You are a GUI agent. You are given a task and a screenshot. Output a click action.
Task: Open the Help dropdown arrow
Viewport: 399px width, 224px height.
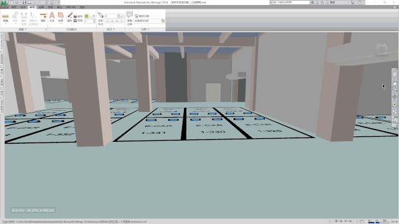(x=363, y=2)
